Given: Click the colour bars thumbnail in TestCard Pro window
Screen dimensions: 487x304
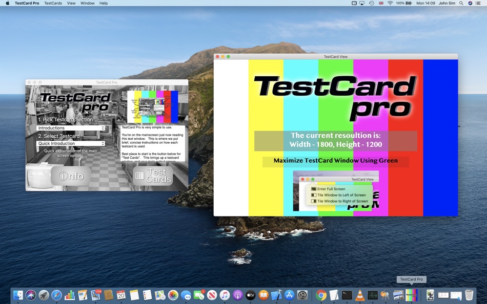Looking at the screenshot, I should tap(152, 107).
